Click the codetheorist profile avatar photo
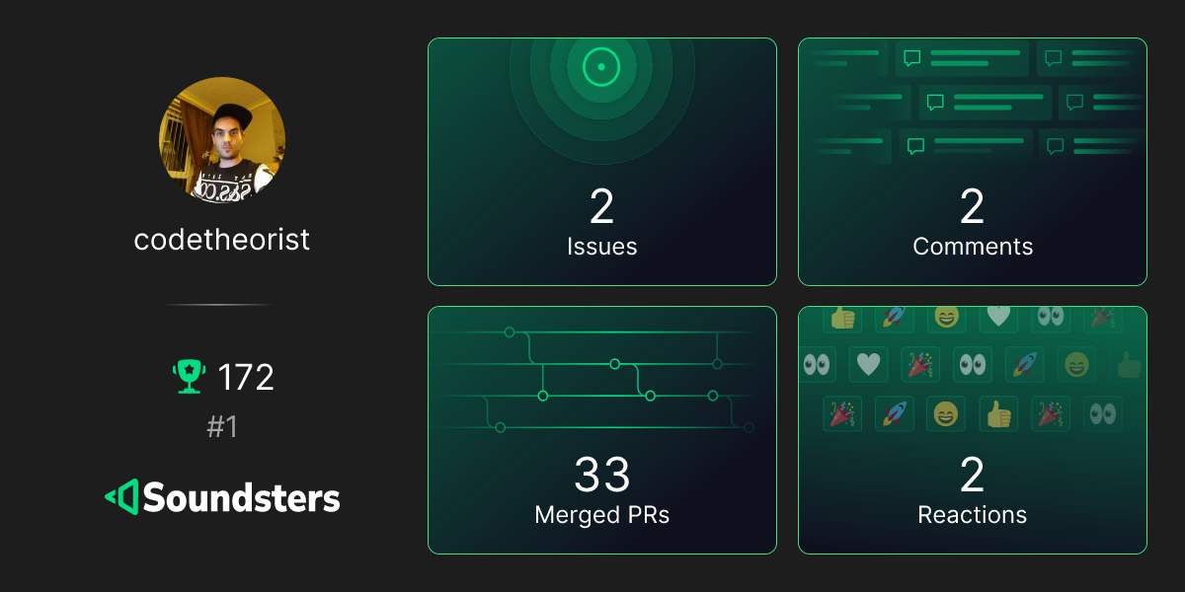The width and height of the screenshot is (1185, 592). (222, 142)
